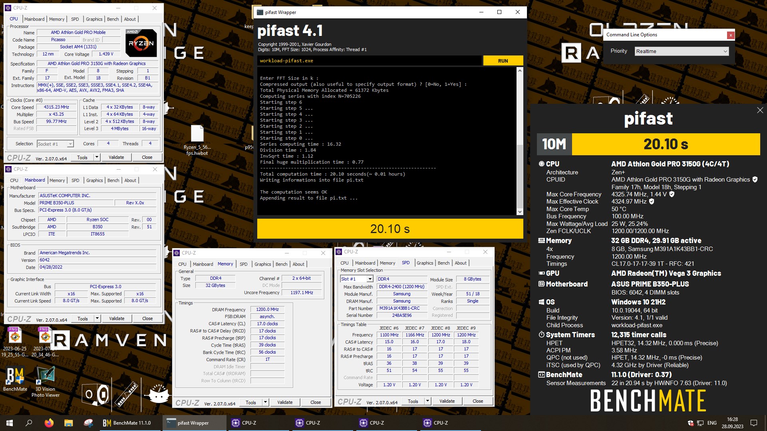Open the Mainboard tab in the Memory CPU-Z window

coord(203,264)
